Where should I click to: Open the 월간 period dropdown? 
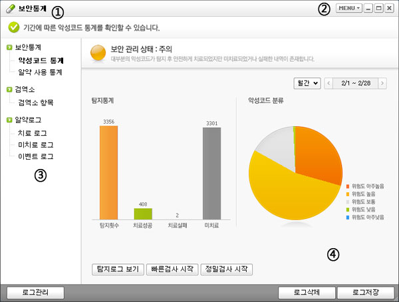pos(307,83)
